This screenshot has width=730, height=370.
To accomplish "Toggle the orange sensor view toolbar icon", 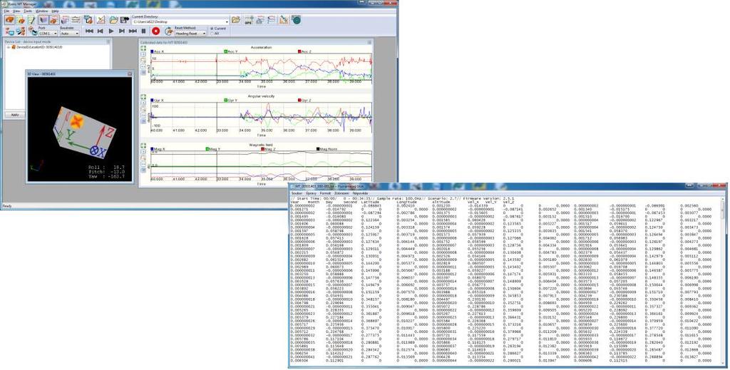I will pos(54,20).
